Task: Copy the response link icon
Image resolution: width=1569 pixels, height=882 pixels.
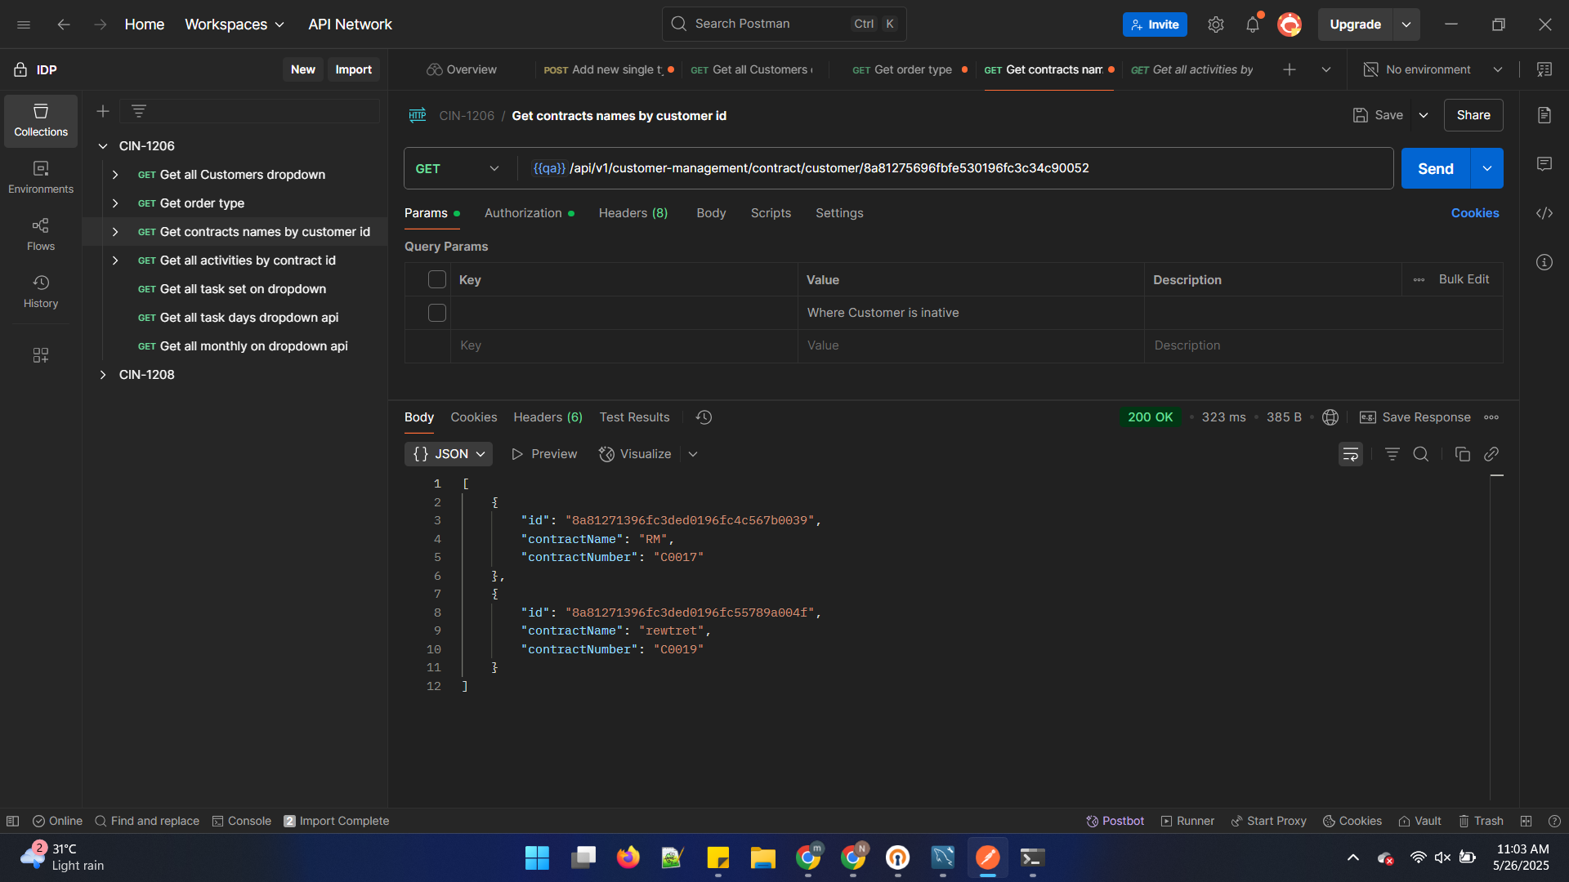Action: (x=1491, y=454)
